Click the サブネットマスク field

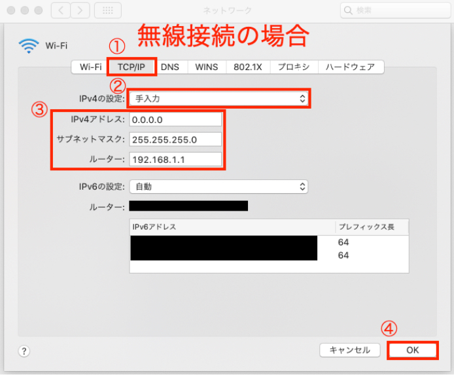tap(175, 139)
